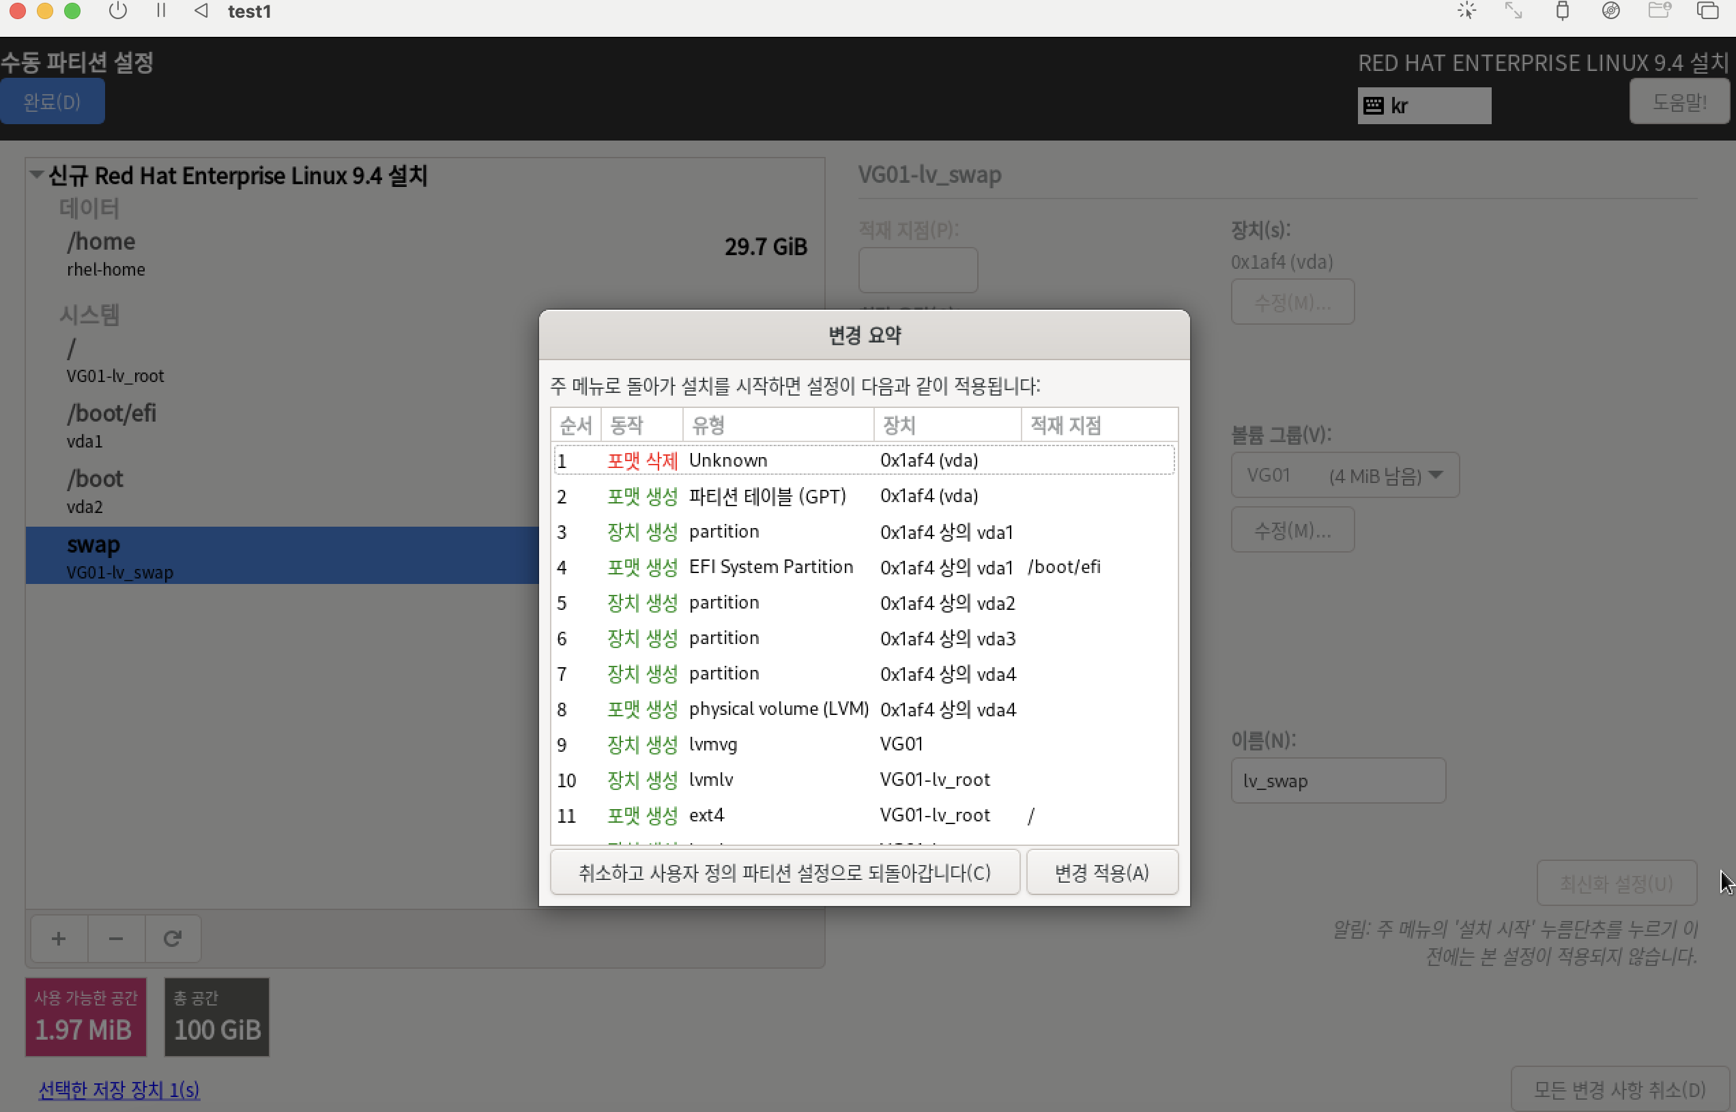The height and width of the screenshot is (1112, 1736).
Task: Click 변경 적용(A) button
Action: click(x=1101, y=873)
